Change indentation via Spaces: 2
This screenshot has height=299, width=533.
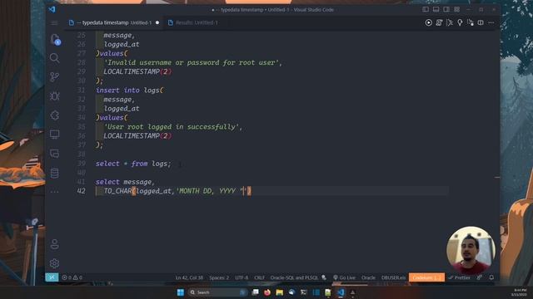tap(219, 277)
